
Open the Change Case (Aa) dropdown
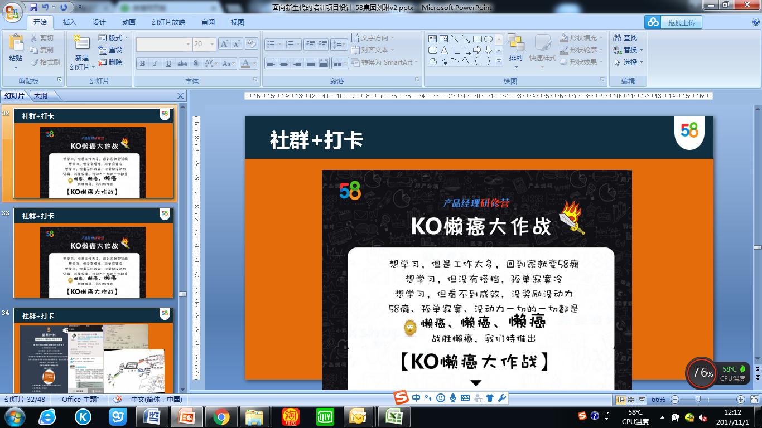pyautogui.click(x=227, y=64)
